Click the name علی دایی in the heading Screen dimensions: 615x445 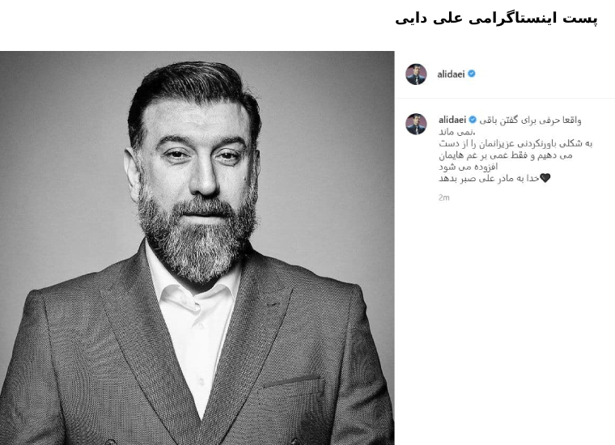click(429, 19)
